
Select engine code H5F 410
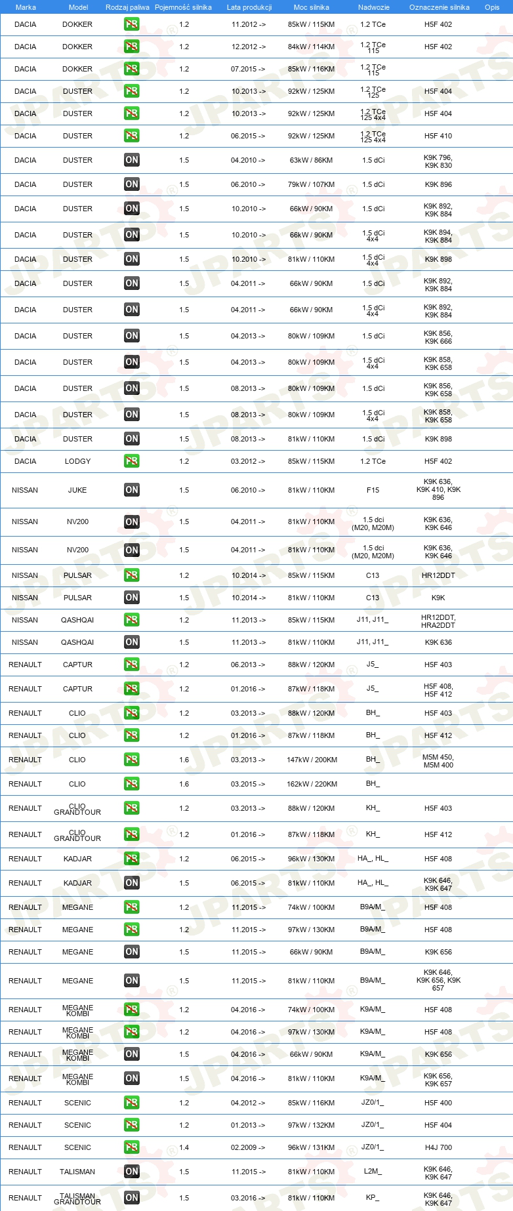[438, 136]
